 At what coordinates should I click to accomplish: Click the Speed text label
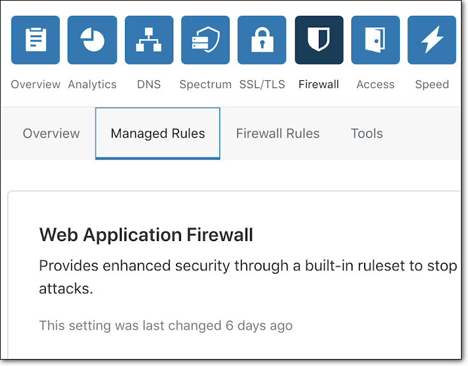coord(432,84)
